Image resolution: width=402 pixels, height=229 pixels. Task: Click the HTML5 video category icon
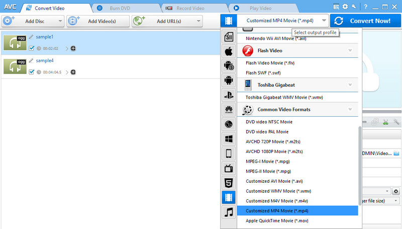(229, 183)
